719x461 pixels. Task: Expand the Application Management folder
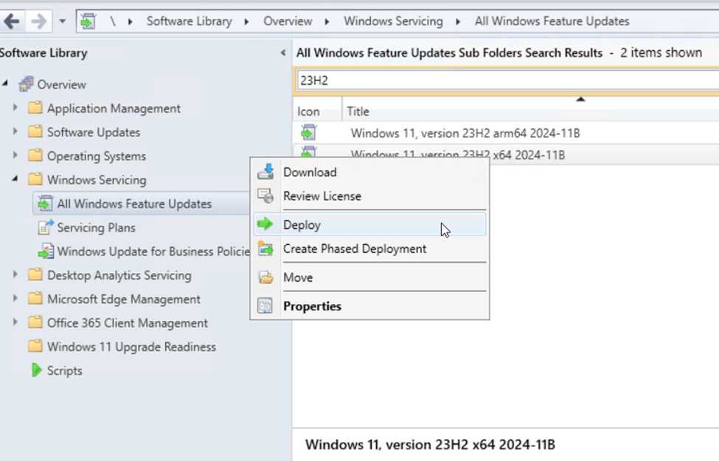pos(15,108)
